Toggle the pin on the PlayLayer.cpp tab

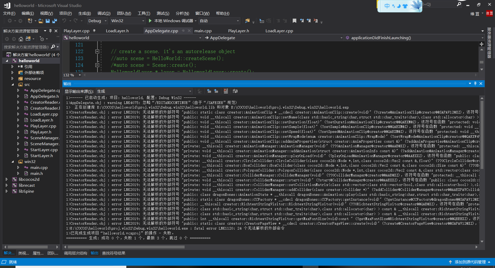(94, 31)
